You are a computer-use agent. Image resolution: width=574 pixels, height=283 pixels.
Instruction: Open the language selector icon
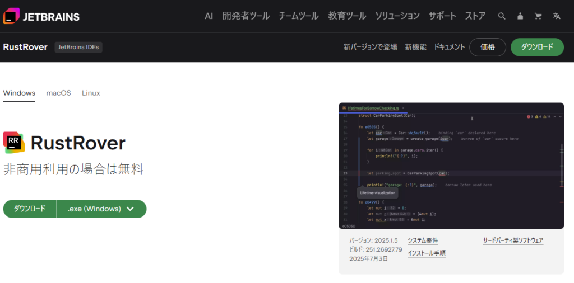pyautogui.click(x=557, y=16)
